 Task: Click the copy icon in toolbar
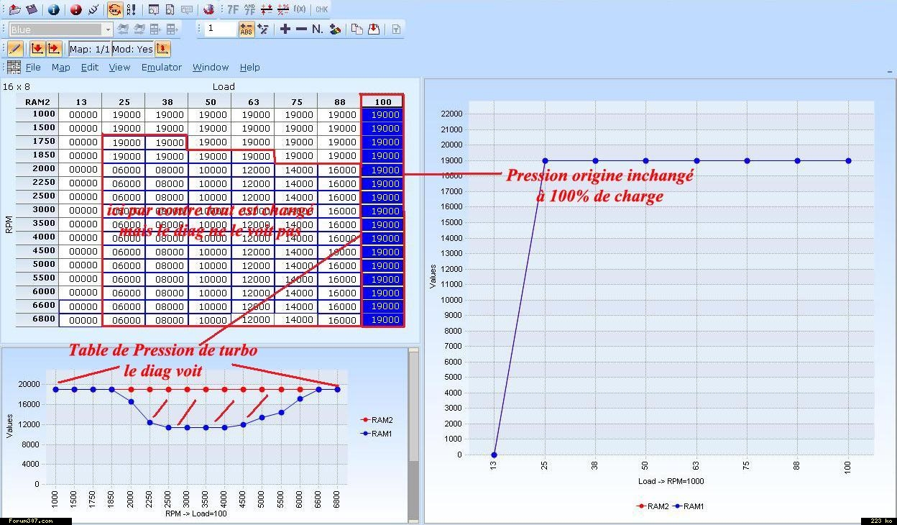356,29
